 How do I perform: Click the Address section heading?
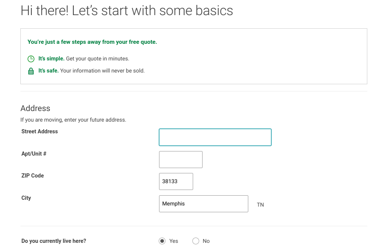(35, 108)
